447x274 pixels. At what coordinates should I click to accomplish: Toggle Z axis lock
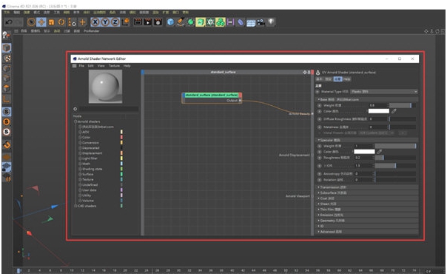coord(115,22)
